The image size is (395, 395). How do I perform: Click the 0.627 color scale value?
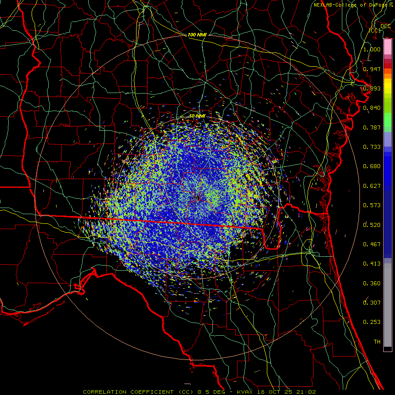tap(372, 186)
